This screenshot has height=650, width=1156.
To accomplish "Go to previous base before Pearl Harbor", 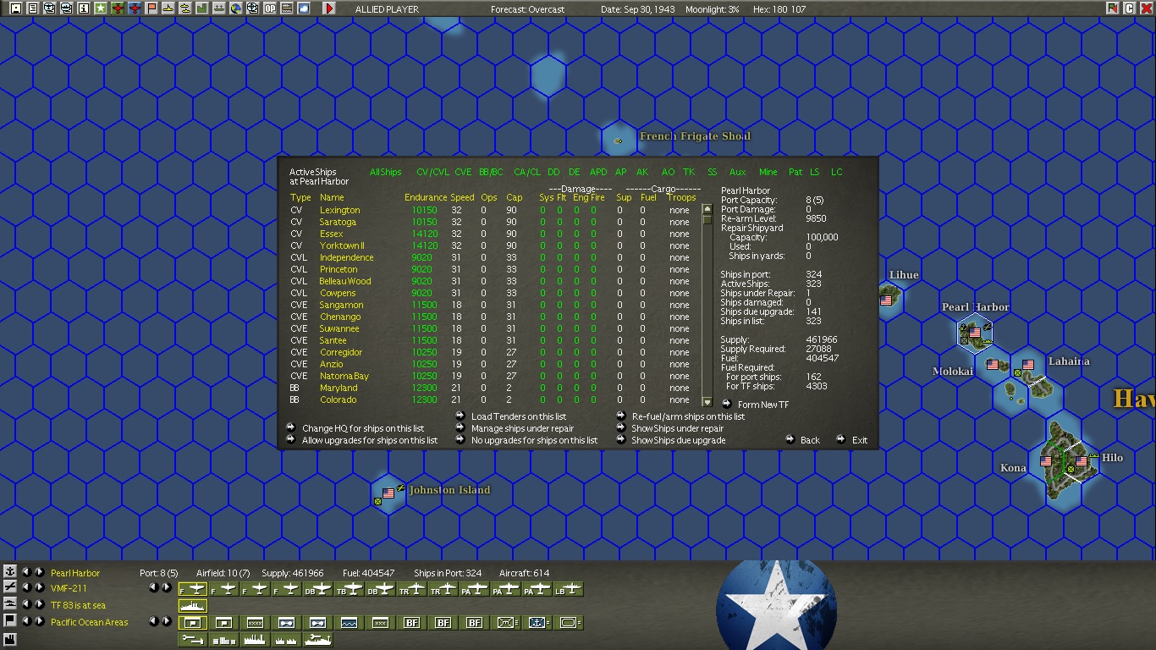I will (x=26, y=572).
